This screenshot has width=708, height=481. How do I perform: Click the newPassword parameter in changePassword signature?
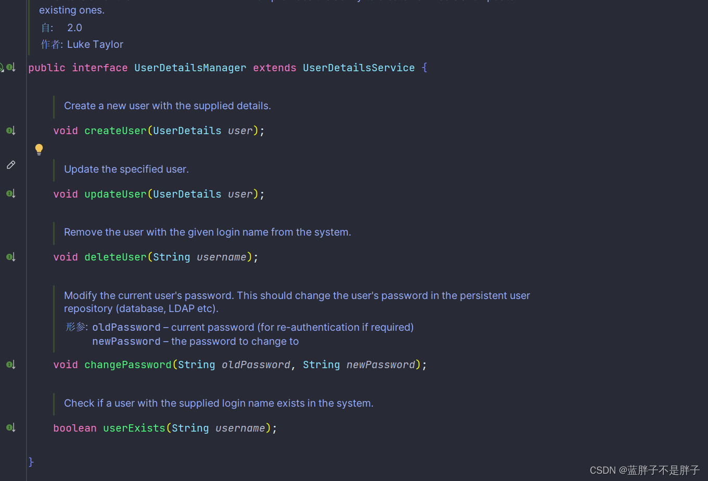coord(381,365)
